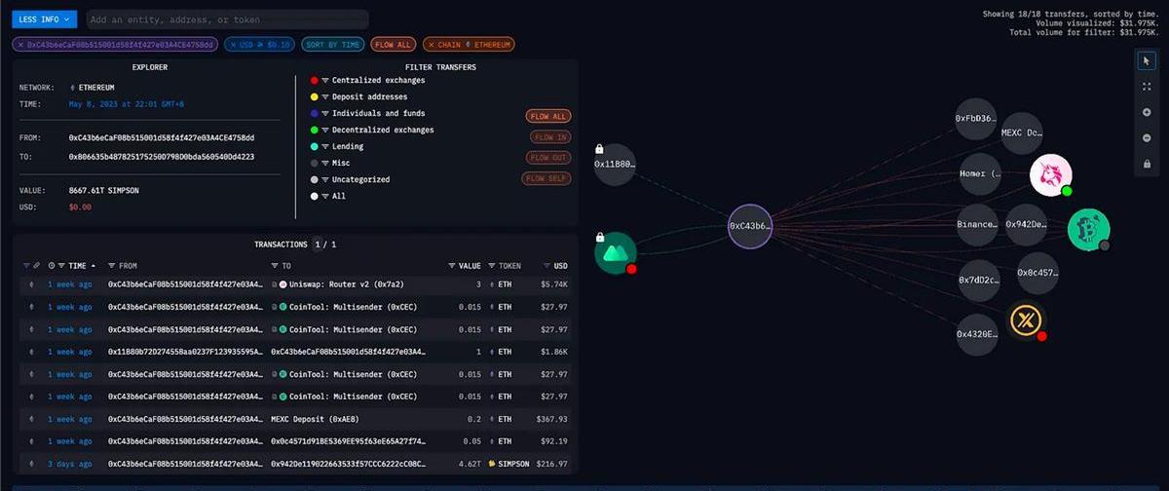1169x491 pixels.
Task: Open the Uniswap: Router v2 recipient link
Action: click(x=331, y=284)
